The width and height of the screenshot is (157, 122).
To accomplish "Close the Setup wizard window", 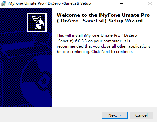I will (x=150, y=3).
